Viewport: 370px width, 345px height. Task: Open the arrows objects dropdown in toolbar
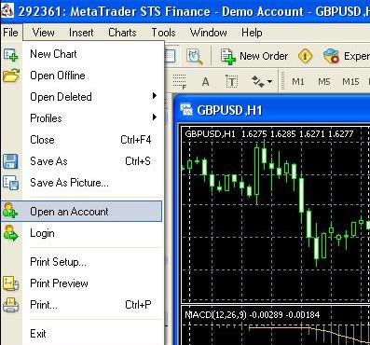coord(262,82)
